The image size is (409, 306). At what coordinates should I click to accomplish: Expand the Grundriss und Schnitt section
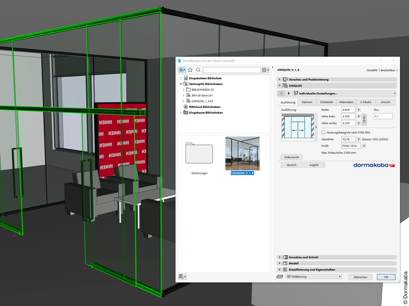280,257
